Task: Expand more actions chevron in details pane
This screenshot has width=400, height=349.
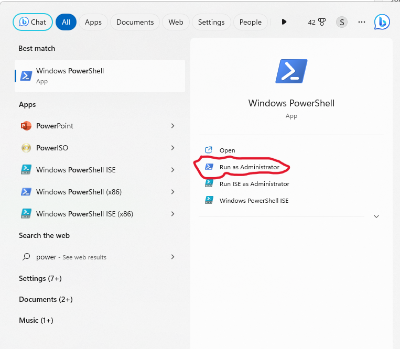Action: pyautogui.click(x=376, y=216)
